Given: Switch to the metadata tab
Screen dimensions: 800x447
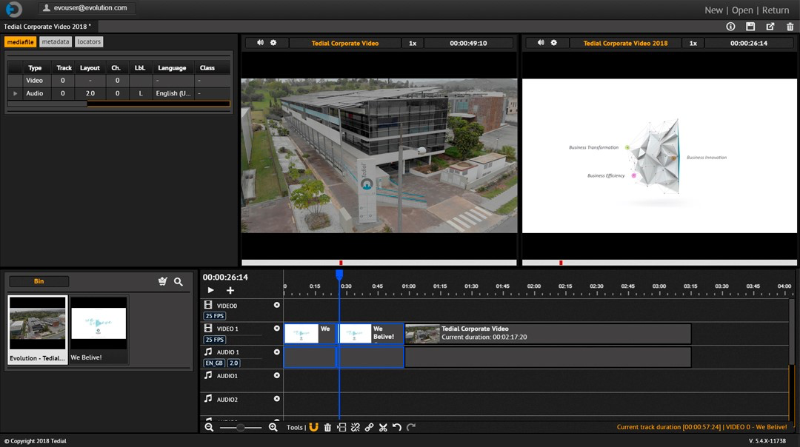Looking at the screenshot, I should [56, 41].
